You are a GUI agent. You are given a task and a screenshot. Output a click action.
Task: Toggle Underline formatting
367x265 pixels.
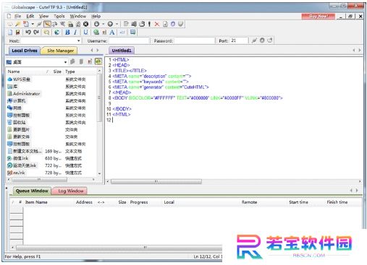point(85,32)
